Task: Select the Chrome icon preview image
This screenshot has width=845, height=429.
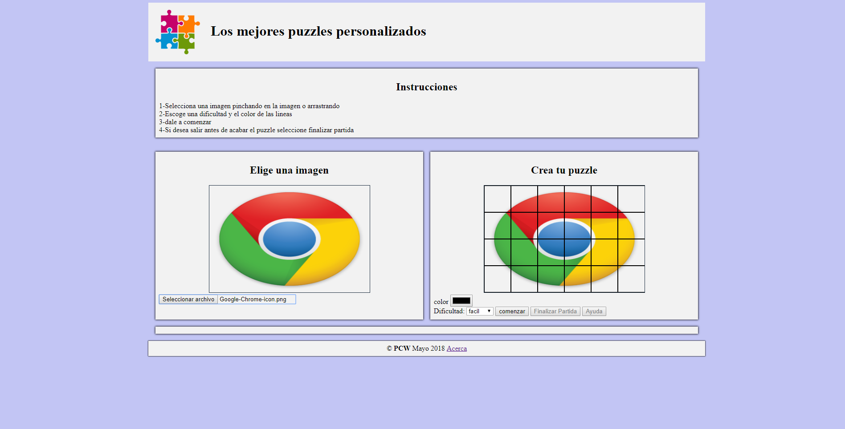Action: 289,239
